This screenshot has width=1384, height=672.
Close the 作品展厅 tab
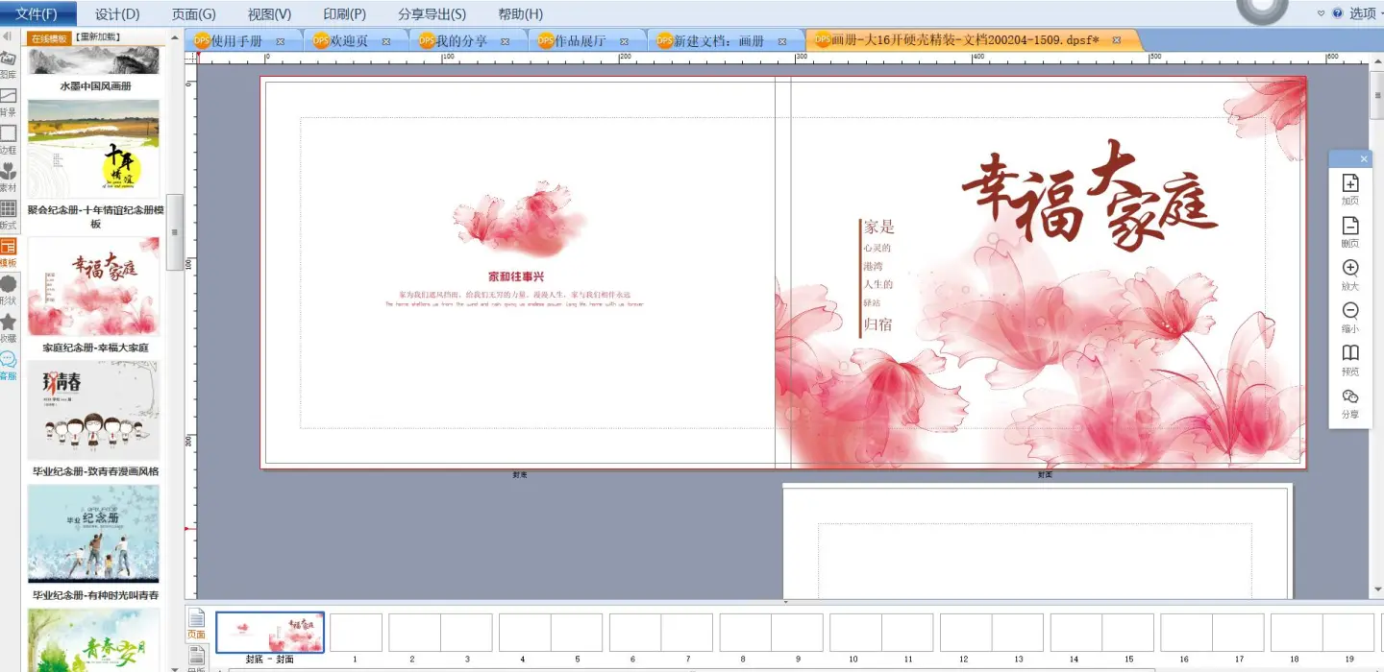(x=625, y=41)
